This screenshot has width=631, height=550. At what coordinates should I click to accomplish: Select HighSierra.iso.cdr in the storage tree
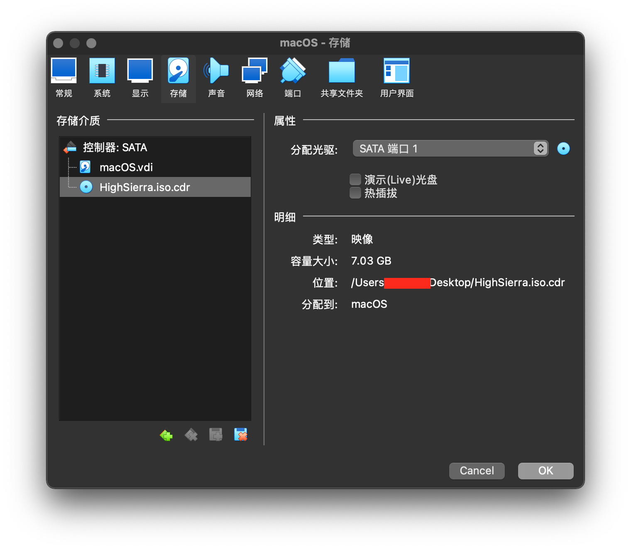click(x=155, y=187)
